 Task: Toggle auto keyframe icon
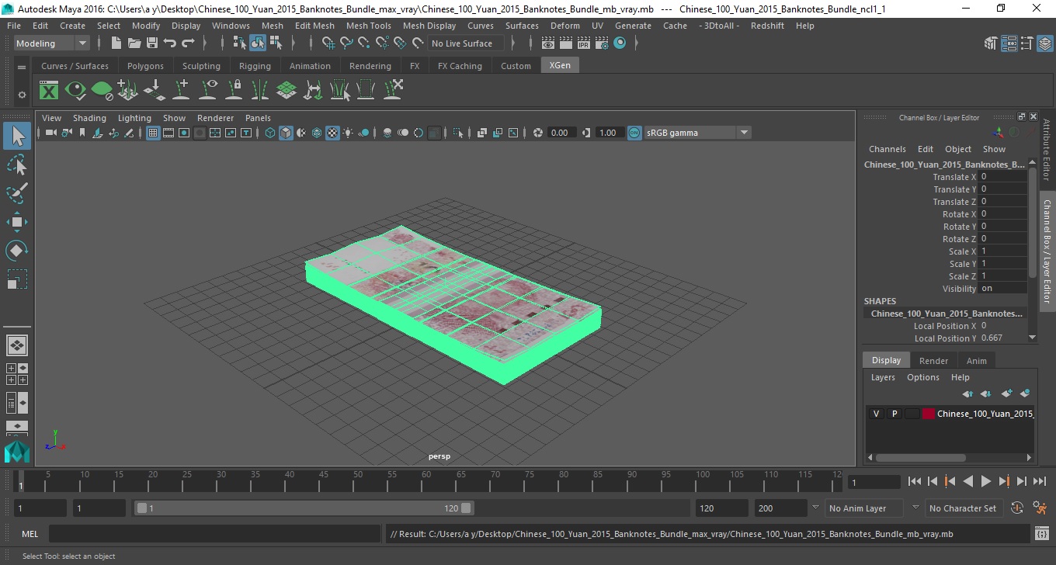click(x=1017, y=508)
